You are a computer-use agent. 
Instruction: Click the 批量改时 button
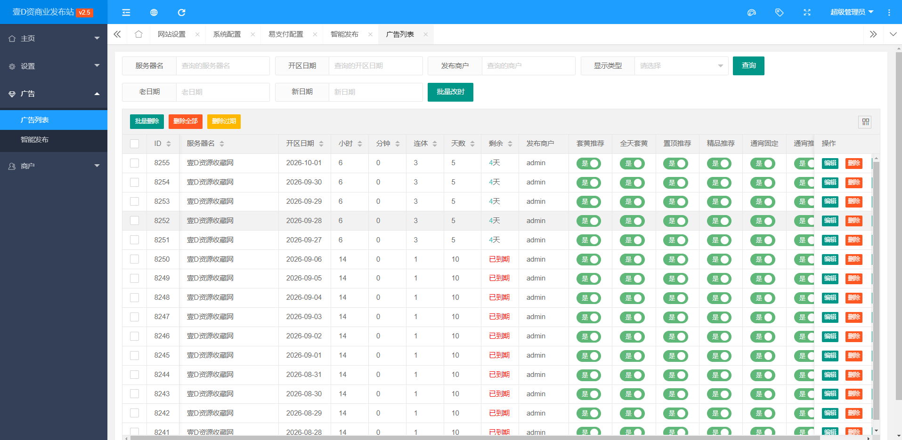click(450, 92)
